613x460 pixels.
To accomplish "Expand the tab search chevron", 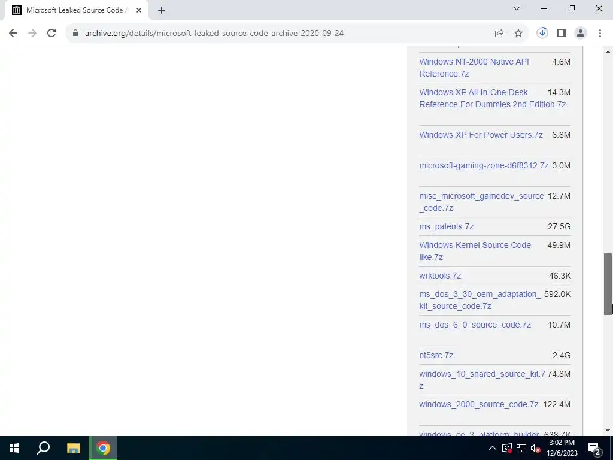I will (x=517, y=8).
